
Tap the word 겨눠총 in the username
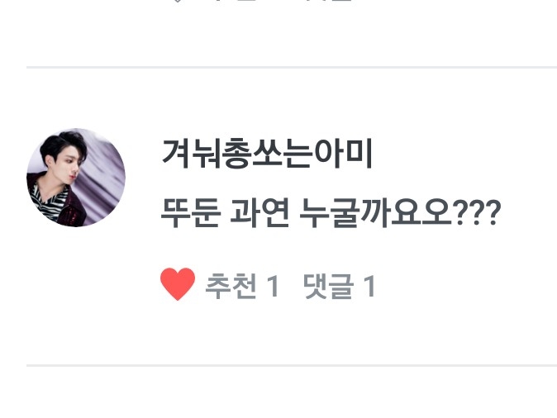click(207, 154)
